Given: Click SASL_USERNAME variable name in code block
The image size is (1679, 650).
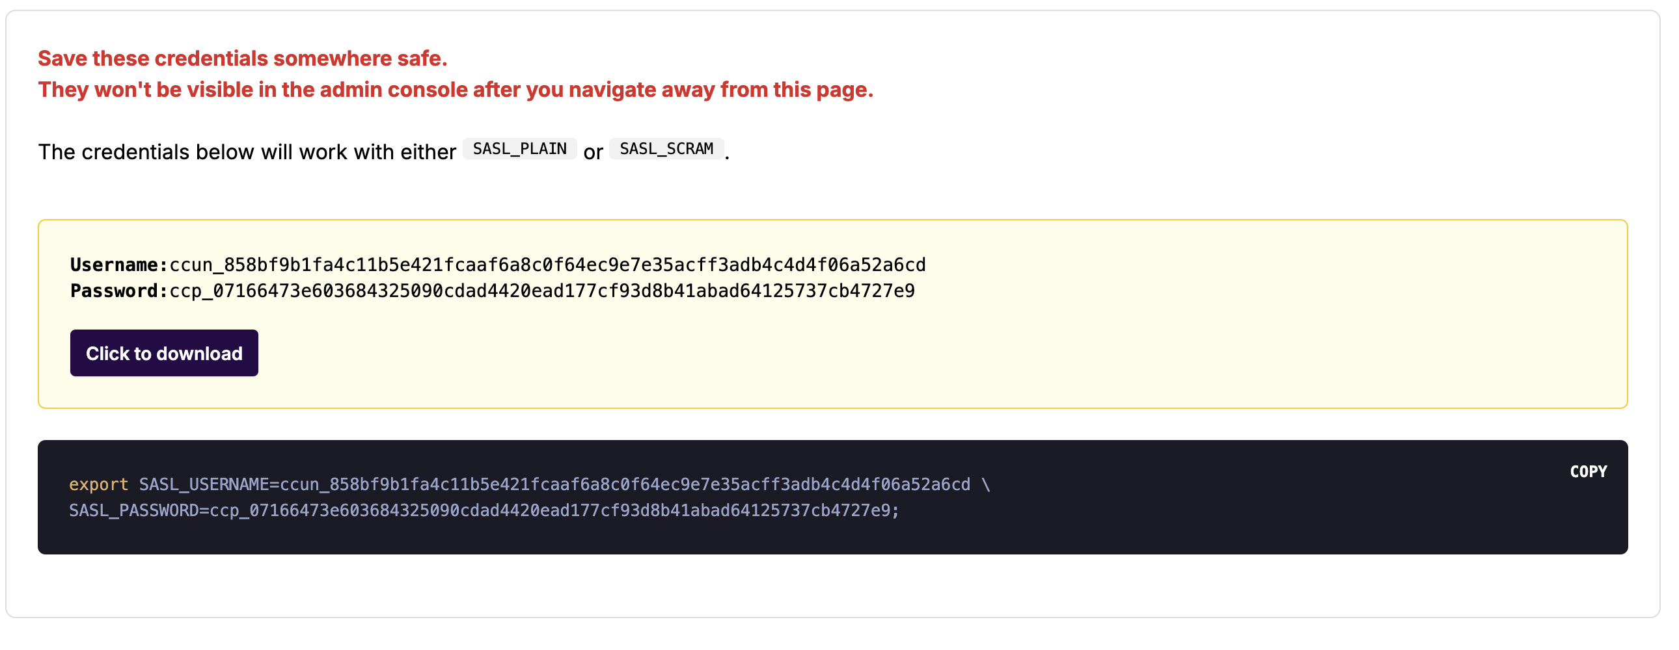Looking at the screenshot, I should 203,484.
